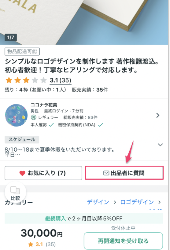
Task: Click the envelope icon for seller question
Action: (106, 173)
